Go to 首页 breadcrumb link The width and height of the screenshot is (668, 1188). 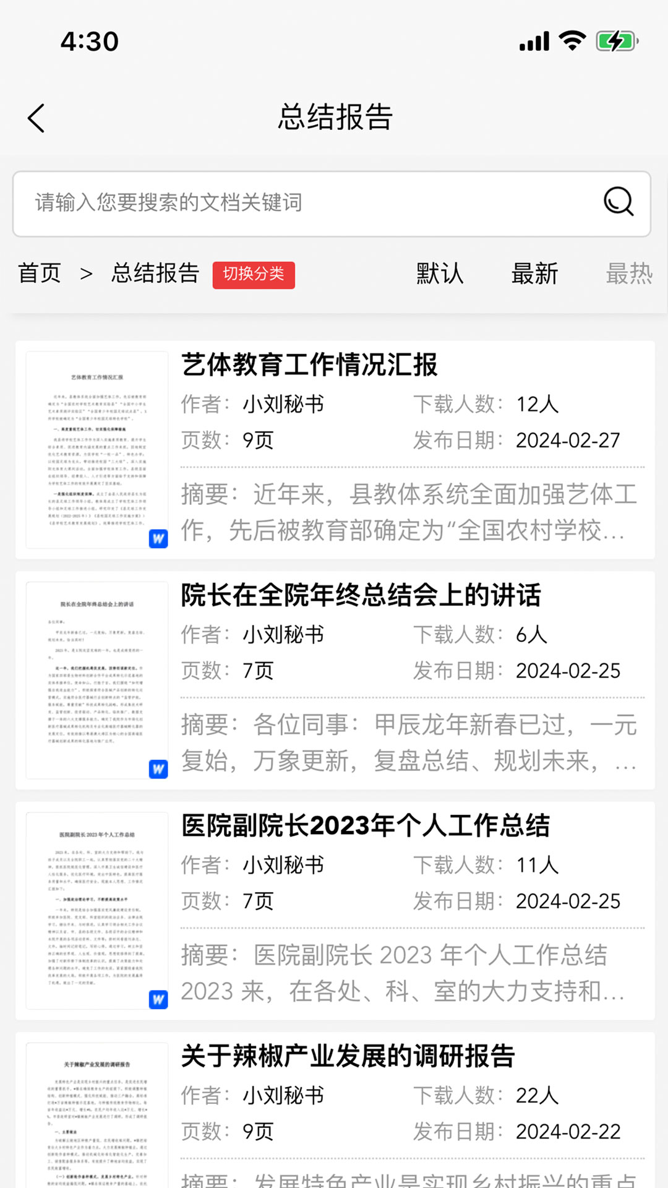tap(40, 273)
